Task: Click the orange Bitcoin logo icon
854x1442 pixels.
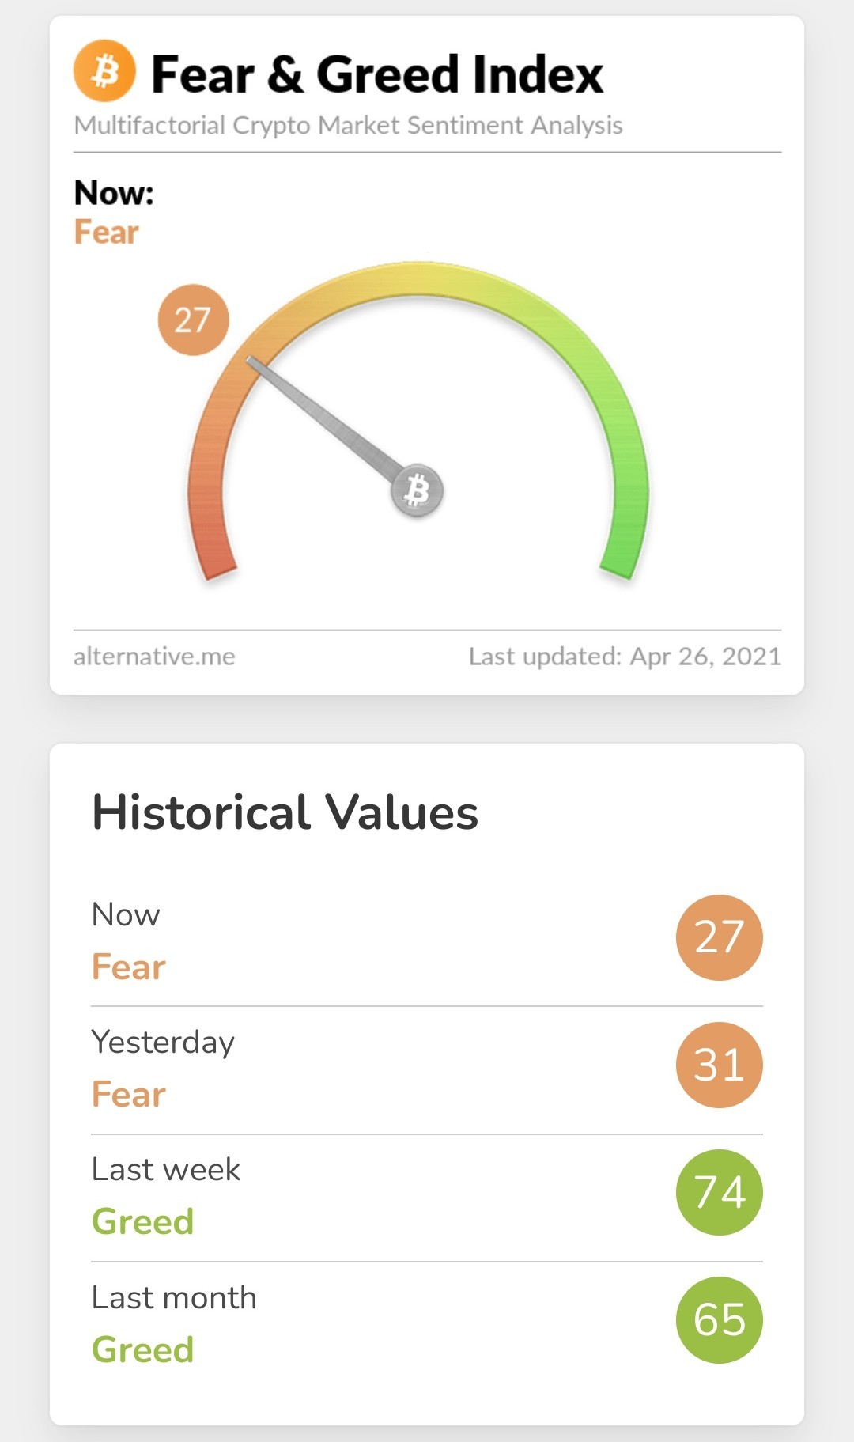Action: (104, 72)
